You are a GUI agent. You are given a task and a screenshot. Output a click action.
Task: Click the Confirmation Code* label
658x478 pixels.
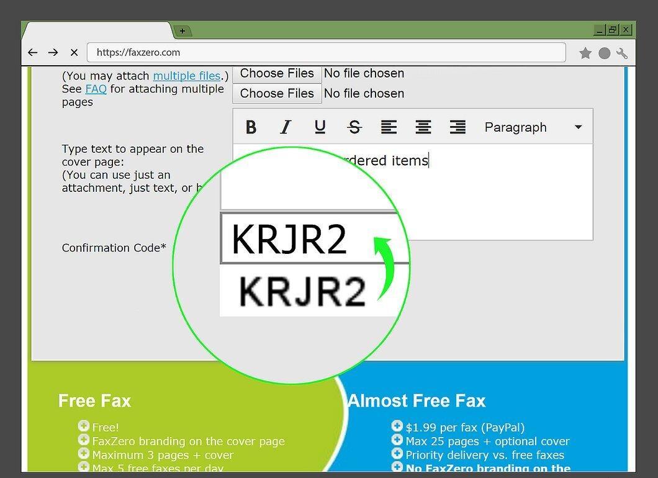click(x=114, y=248)
